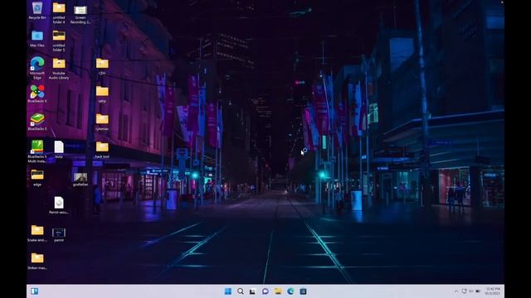Select the Snake and... folder
531x298 pixels.
37,233
